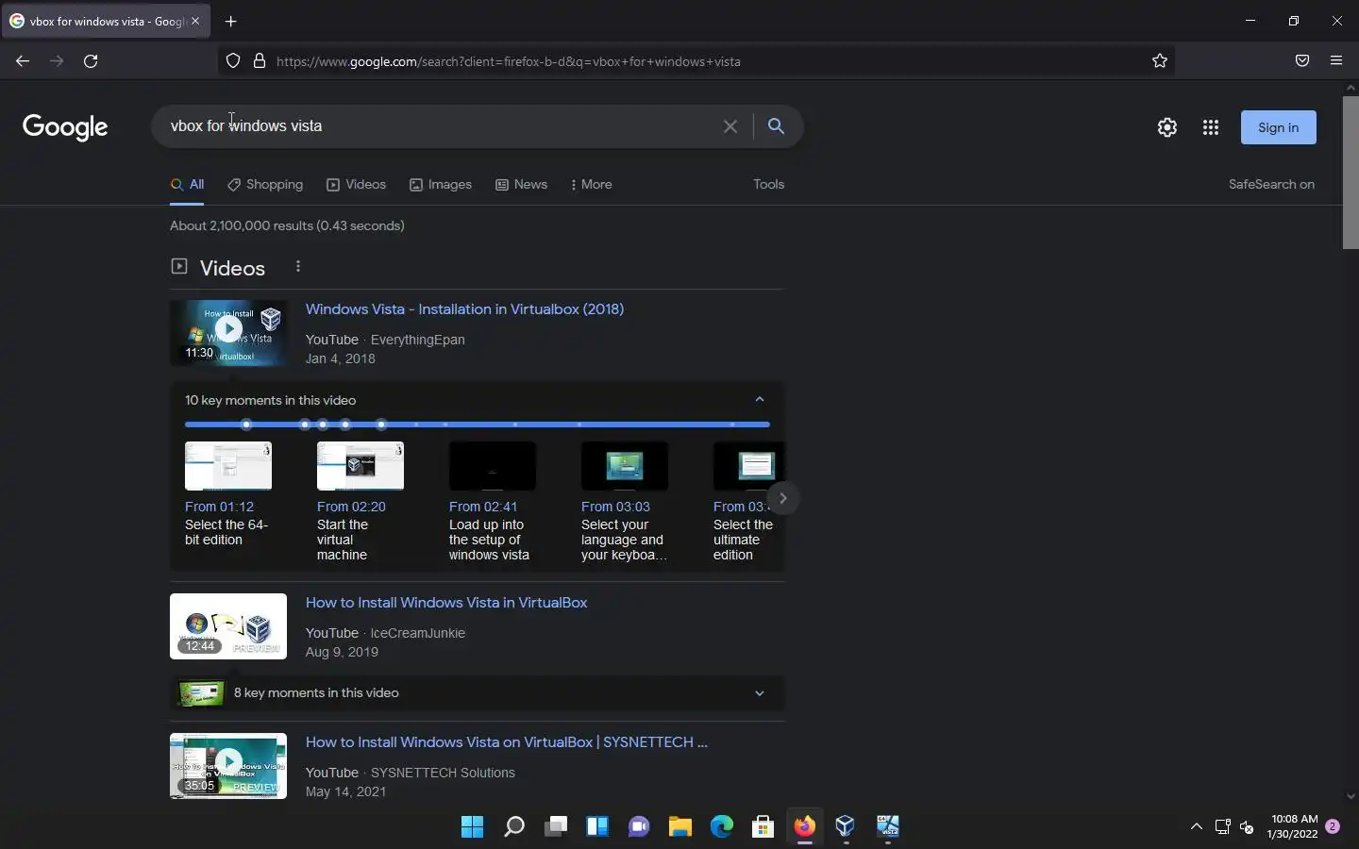The image size is (1359, 849).
Task: Bookmark this page with star icon
Action: (x=1160, y=61)
